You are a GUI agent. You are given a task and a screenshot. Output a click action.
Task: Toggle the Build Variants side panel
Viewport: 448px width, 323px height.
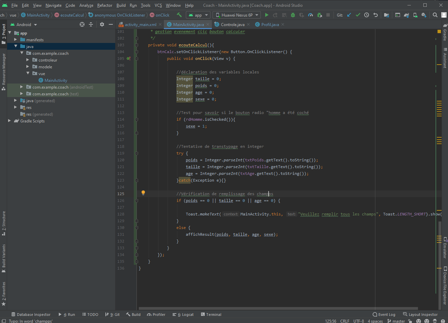pos(4,258)
